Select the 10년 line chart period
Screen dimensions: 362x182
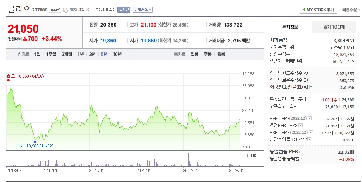pyautogui.click(x=117, y=55)
